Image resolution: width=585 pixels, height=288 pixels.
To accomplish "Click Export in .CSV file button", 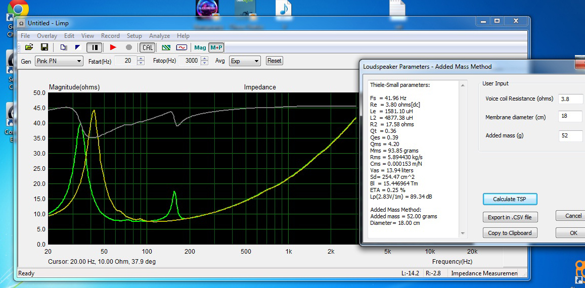I will pos(510,217).
